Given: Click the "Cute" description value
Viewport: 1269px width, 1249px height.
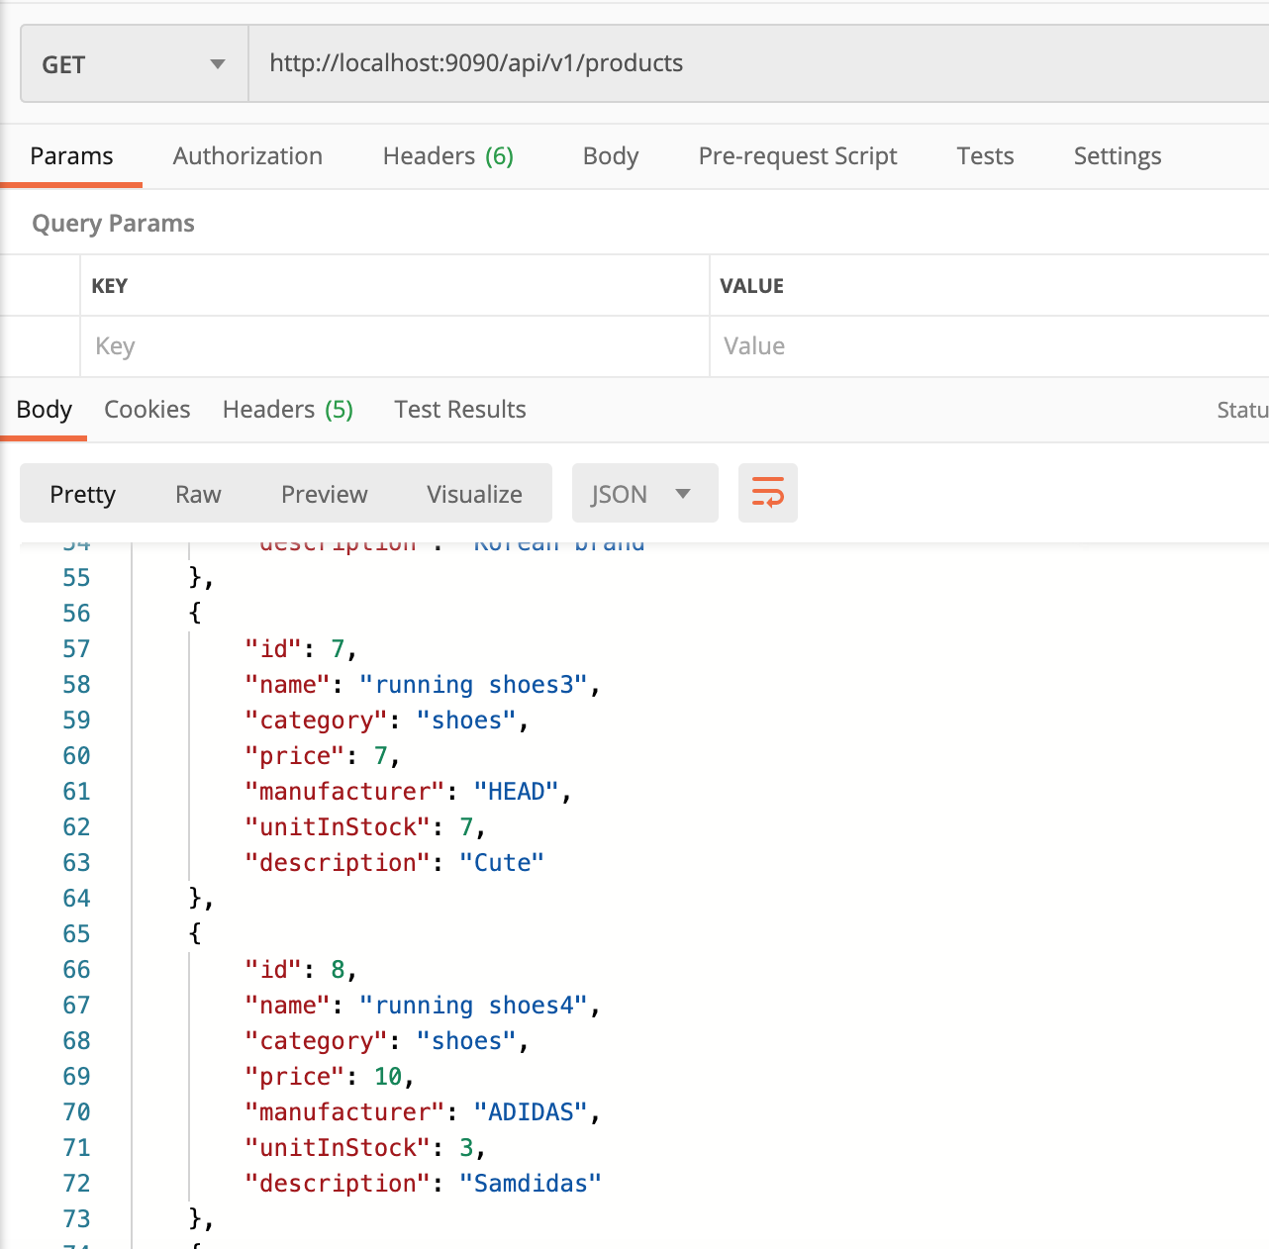Looking at the screenshot, I should (x=502, y=863).
